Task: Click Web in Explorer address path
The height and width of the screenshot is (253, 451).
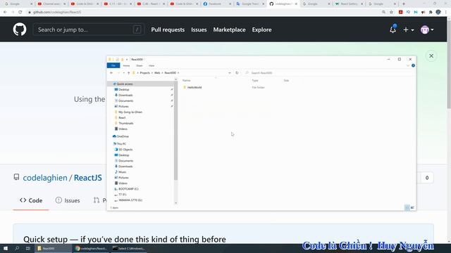Action: 157,73
